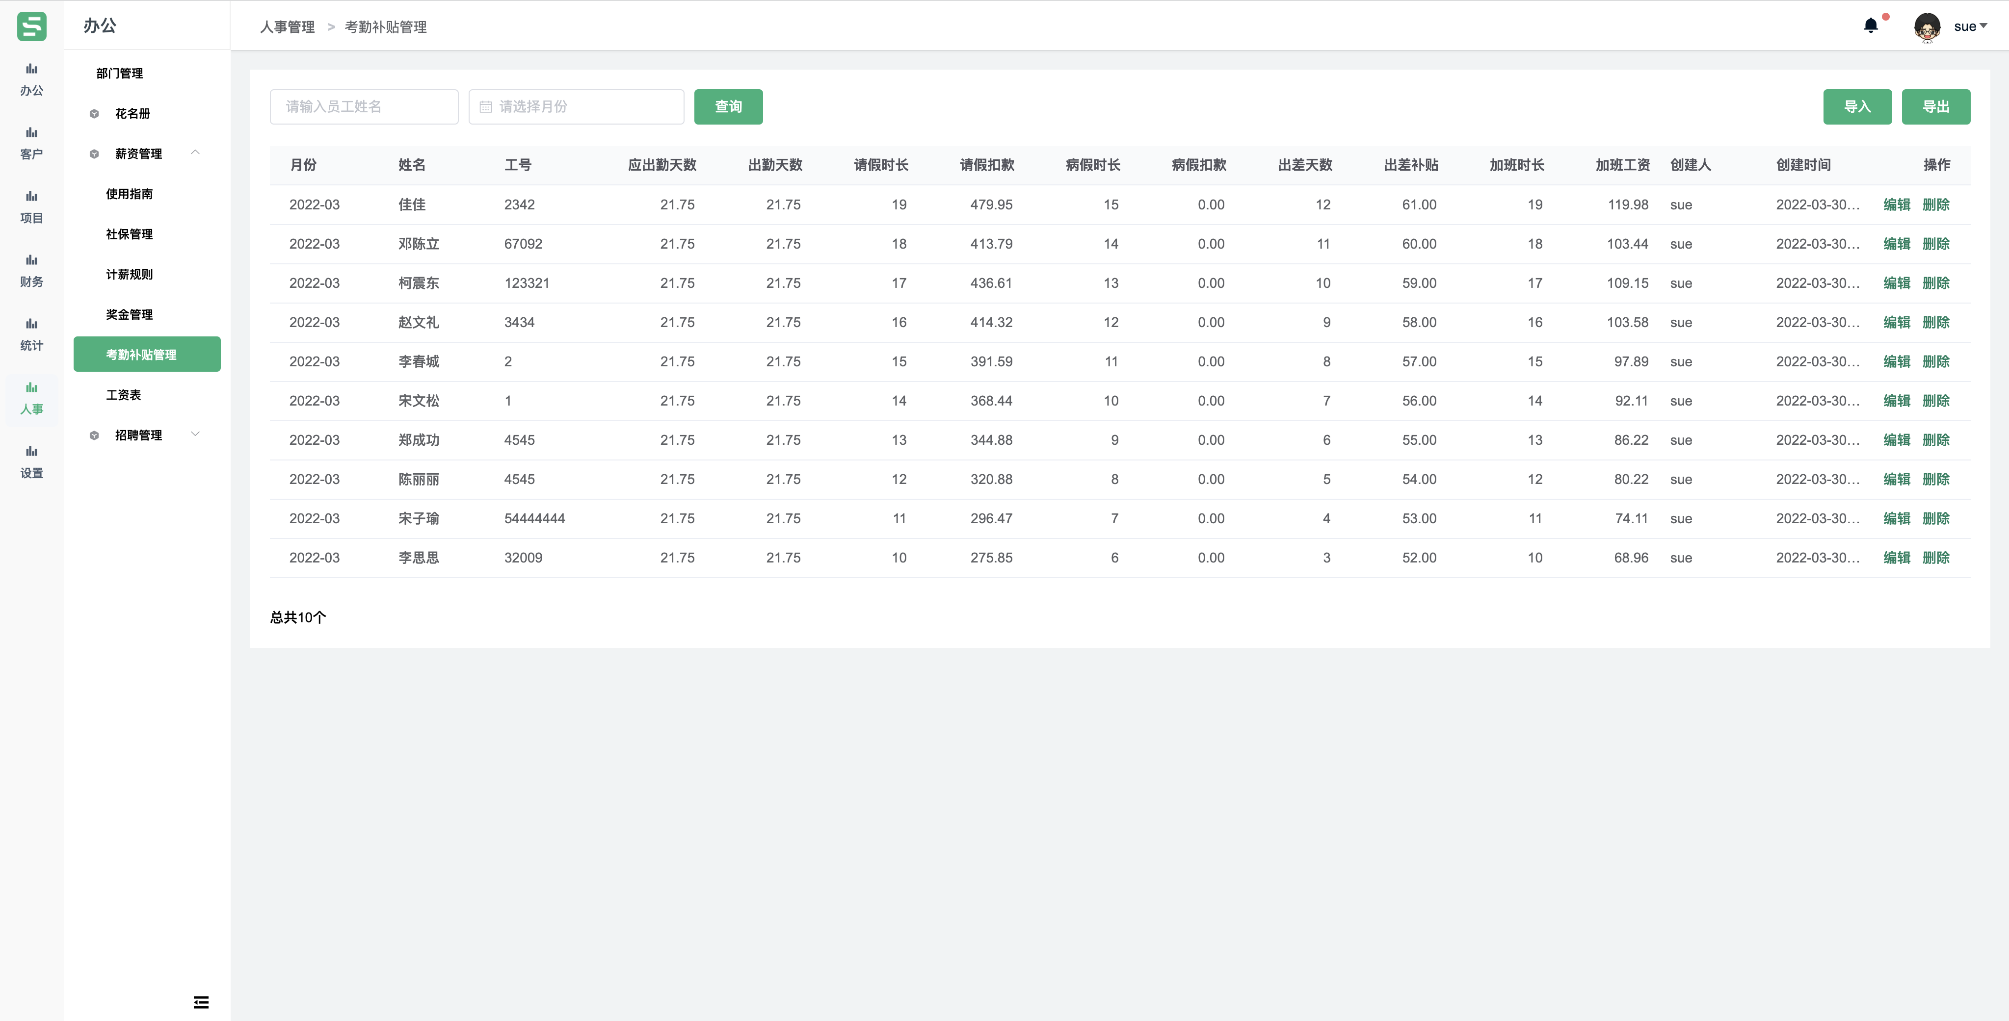Open 计薪规则 menu item

coord(130,274)
